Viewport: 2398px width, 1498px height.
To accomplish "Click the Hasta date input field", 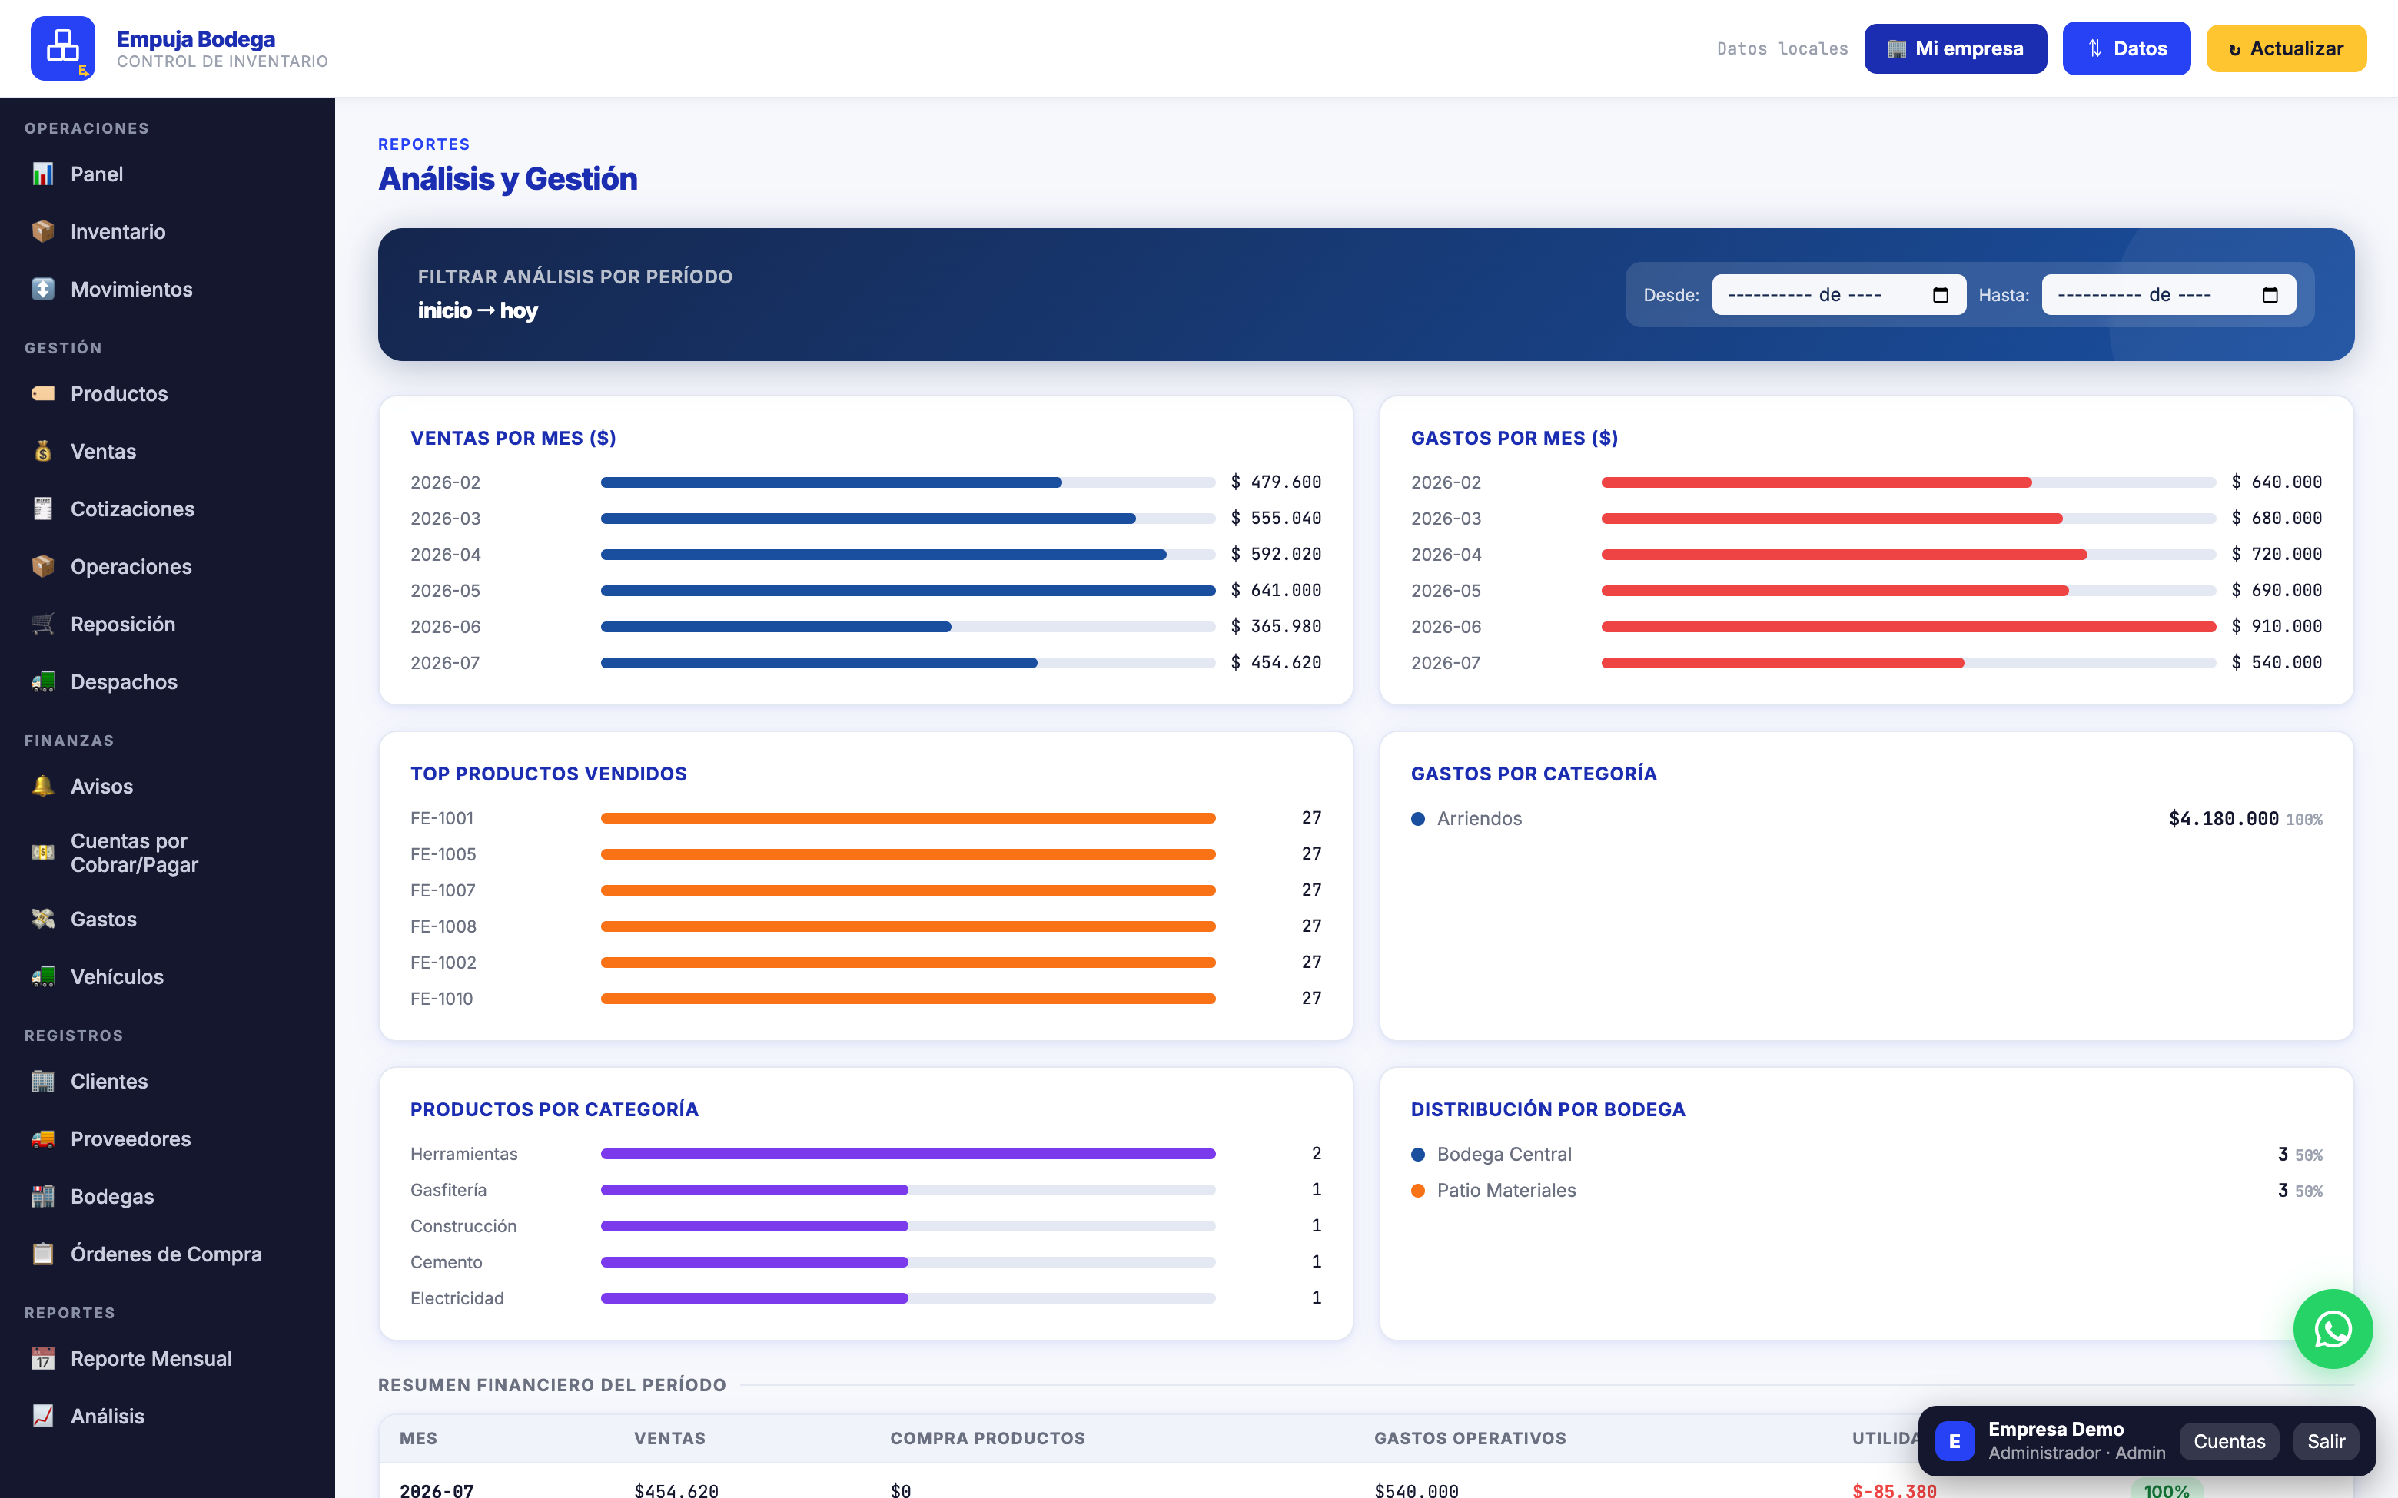I will [x=2168, y=295].
